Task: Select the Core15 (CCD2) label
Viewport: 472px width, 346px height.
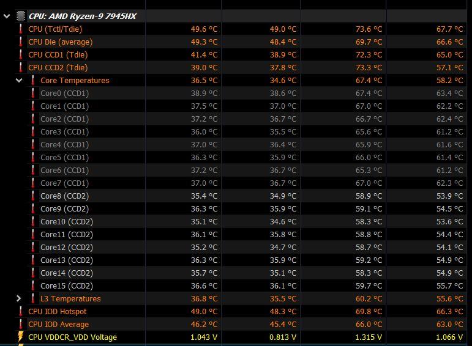Action: point(67,285)
